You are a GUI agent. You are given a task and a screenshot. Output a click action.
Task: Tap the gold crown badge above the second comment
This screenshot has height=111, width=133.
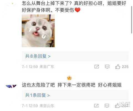[x=69, y=78]
